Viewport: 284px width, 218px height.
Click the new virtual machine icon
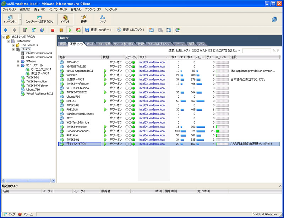point(33,30)
